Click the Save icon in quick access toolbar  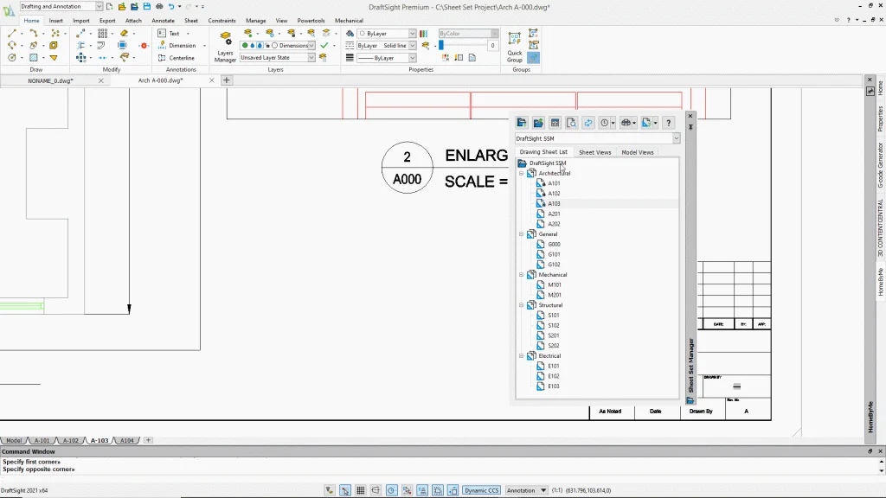132,7
